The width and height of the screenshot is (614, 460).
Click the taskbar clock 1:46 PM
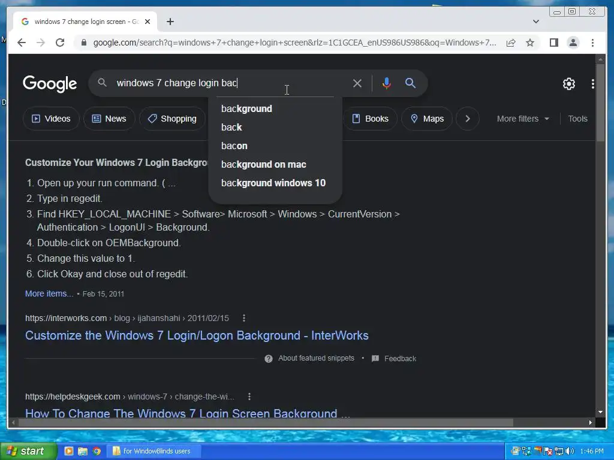[592, 451]
